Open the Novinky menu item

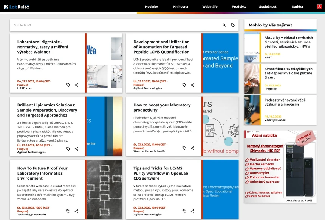coord(152,7)
